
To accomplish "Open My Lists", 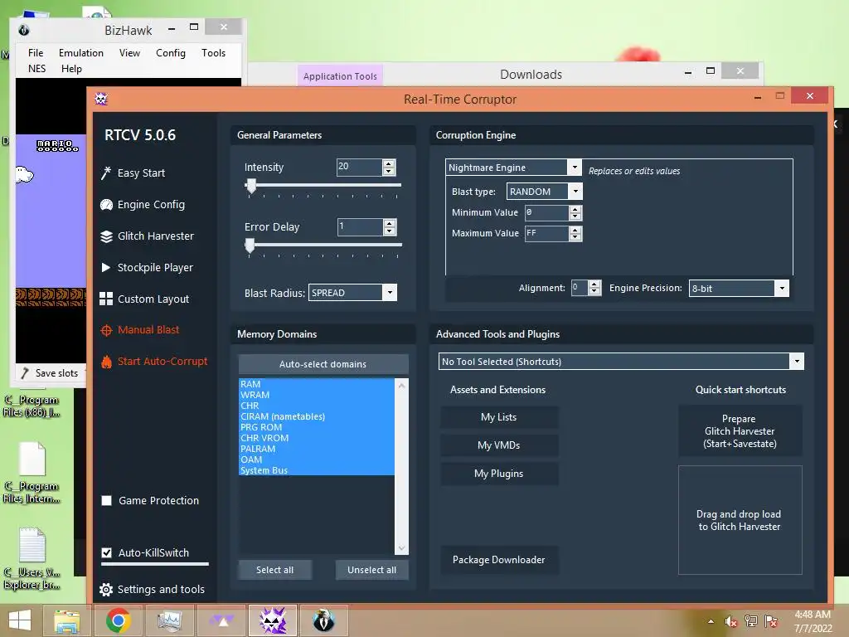I will [x=498, y=417].
